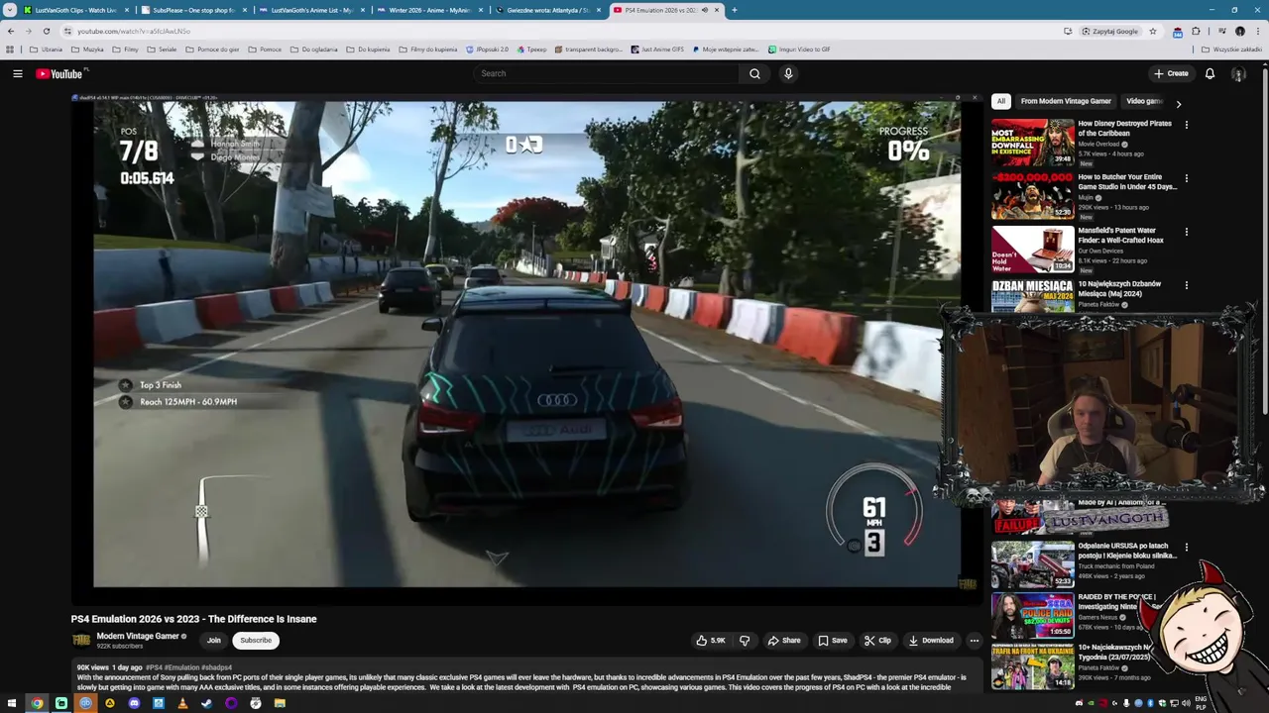This screenshot has width=1269, height=713.
Task: Open Steam from the taskbar
Action: [206, 703]
